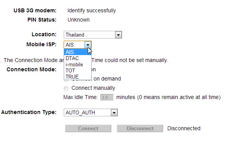
Task: Click the AUTO_AUTH combo box
Action: tap(91, 112)
